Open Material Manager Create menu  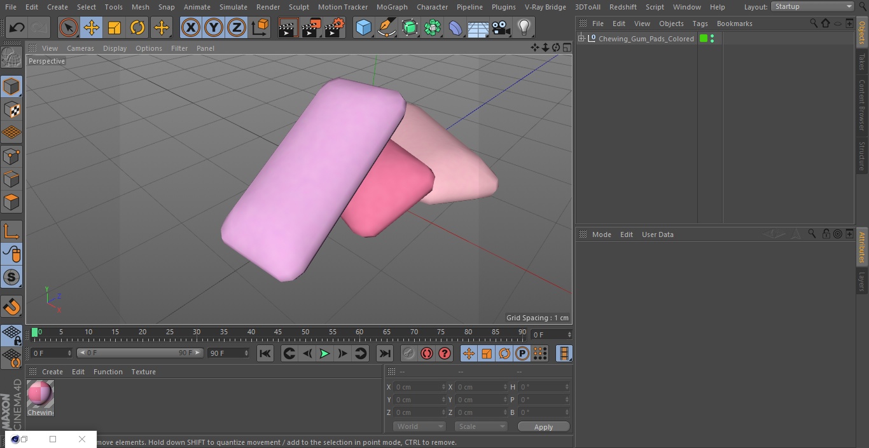point(52,372)
